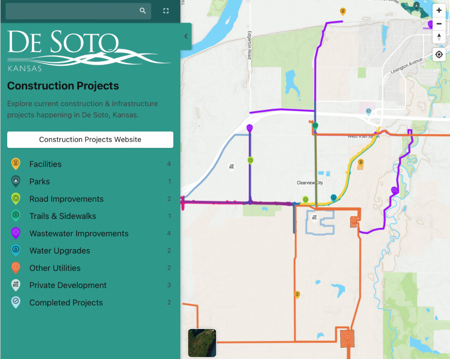The height and width of the screenshot is (359, 450).
Task: Open the Construction Projects Website button
Action: coord(90,140)
